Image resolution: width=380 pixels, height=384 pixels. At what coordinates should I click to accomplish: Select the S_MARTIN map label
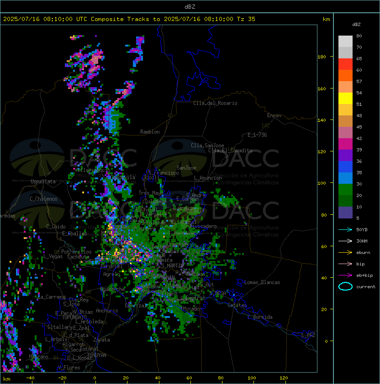[x=173, y=265]
